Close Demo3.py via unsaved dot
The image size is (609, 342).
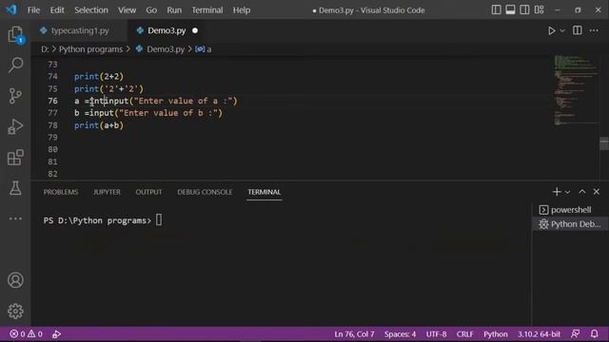(x=195, y=30)
